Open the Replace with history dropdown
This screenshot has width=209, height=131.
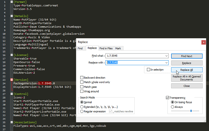coord(166,62)
